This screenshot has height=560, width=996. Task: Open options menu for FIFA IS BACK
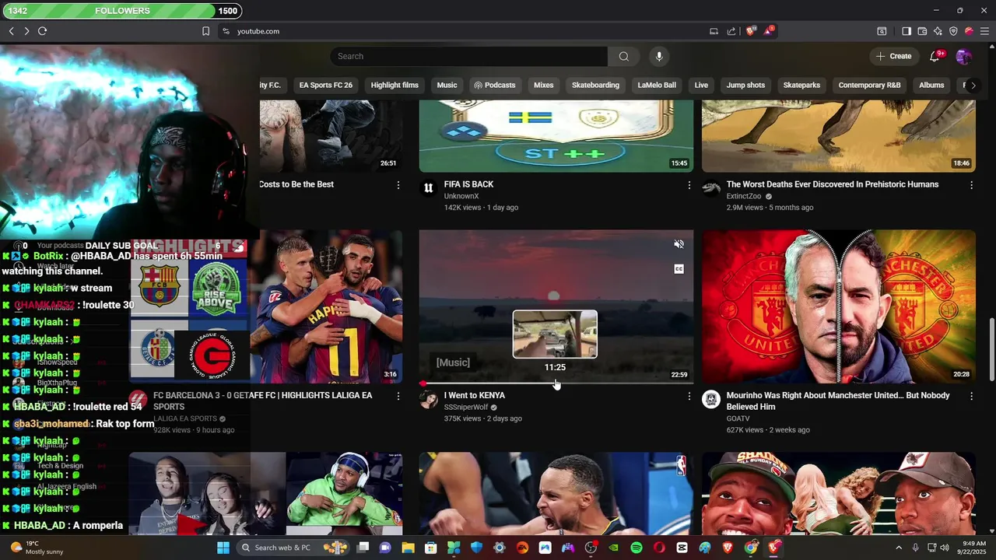click(x=689, y=185)
